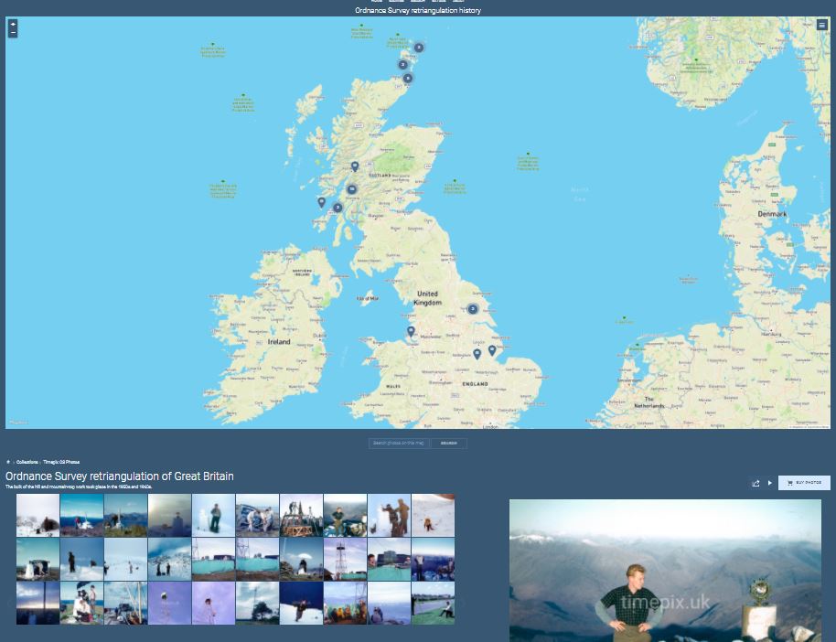This screenshot has width=836, height=642.
Task: Click the single pin in the Scottish Highlands
Action: pos(355,166)
